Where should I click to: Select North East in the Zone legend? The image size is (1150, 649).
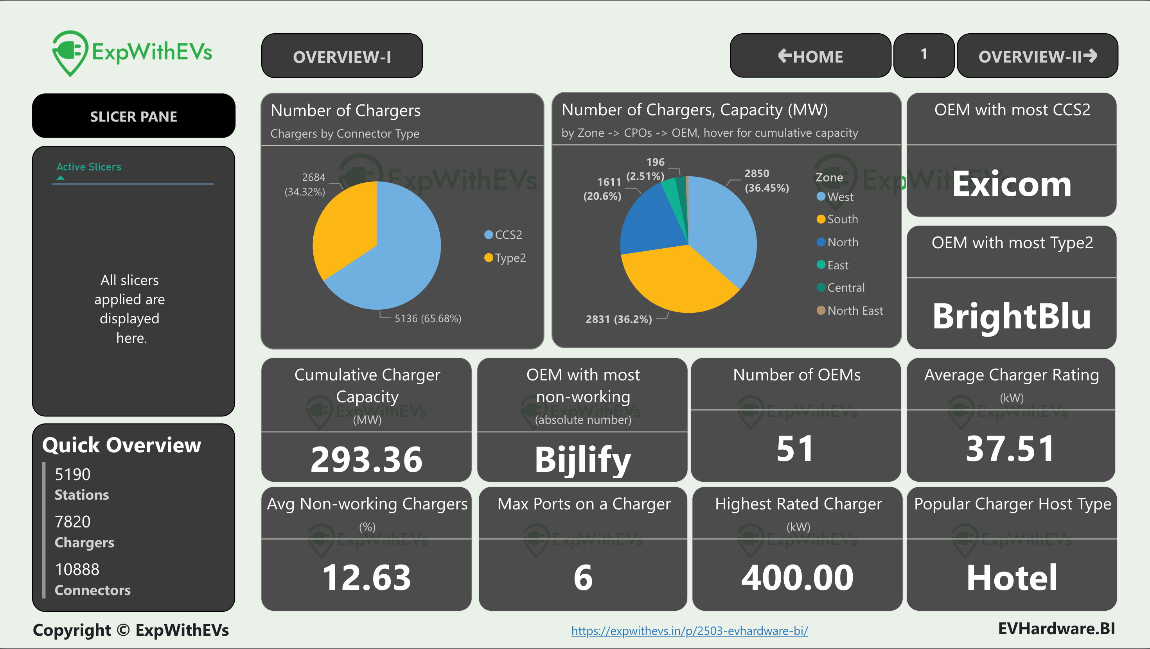pos(850,310)
